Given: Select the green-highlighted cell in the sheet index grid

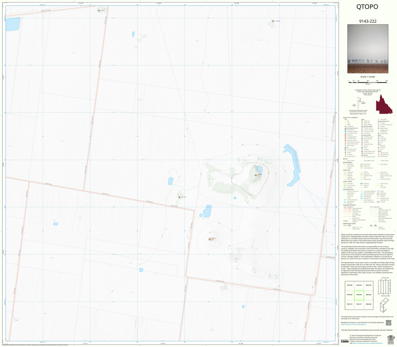Looking at the screenshot, I should (x=359, y=295).
